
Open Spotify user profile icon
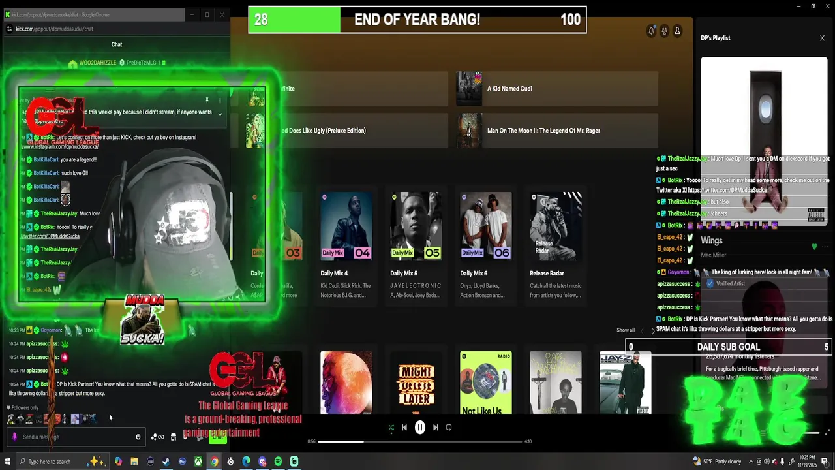tap(677, 31)
